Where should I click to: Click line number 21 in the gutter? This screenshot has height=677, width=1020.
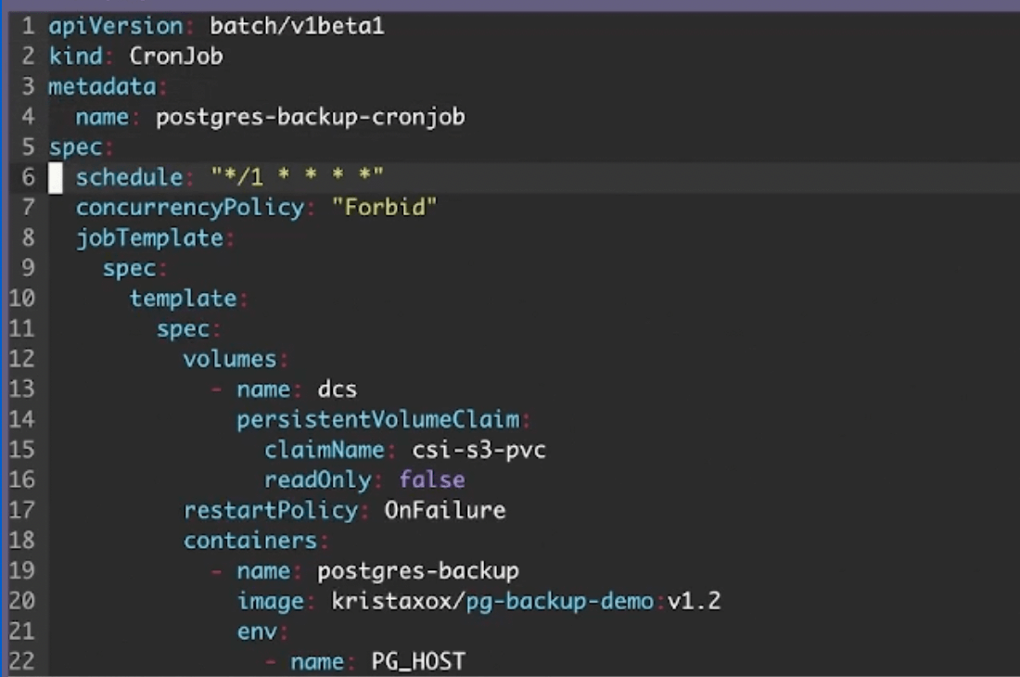(x=21, y=630)
